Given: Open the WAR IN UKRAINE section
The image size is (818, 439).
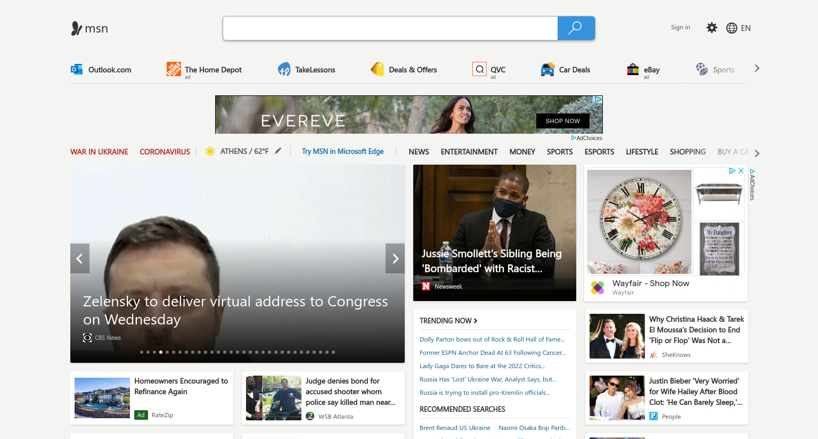Looking at the screenshot, I should click(x=99, y=152).
